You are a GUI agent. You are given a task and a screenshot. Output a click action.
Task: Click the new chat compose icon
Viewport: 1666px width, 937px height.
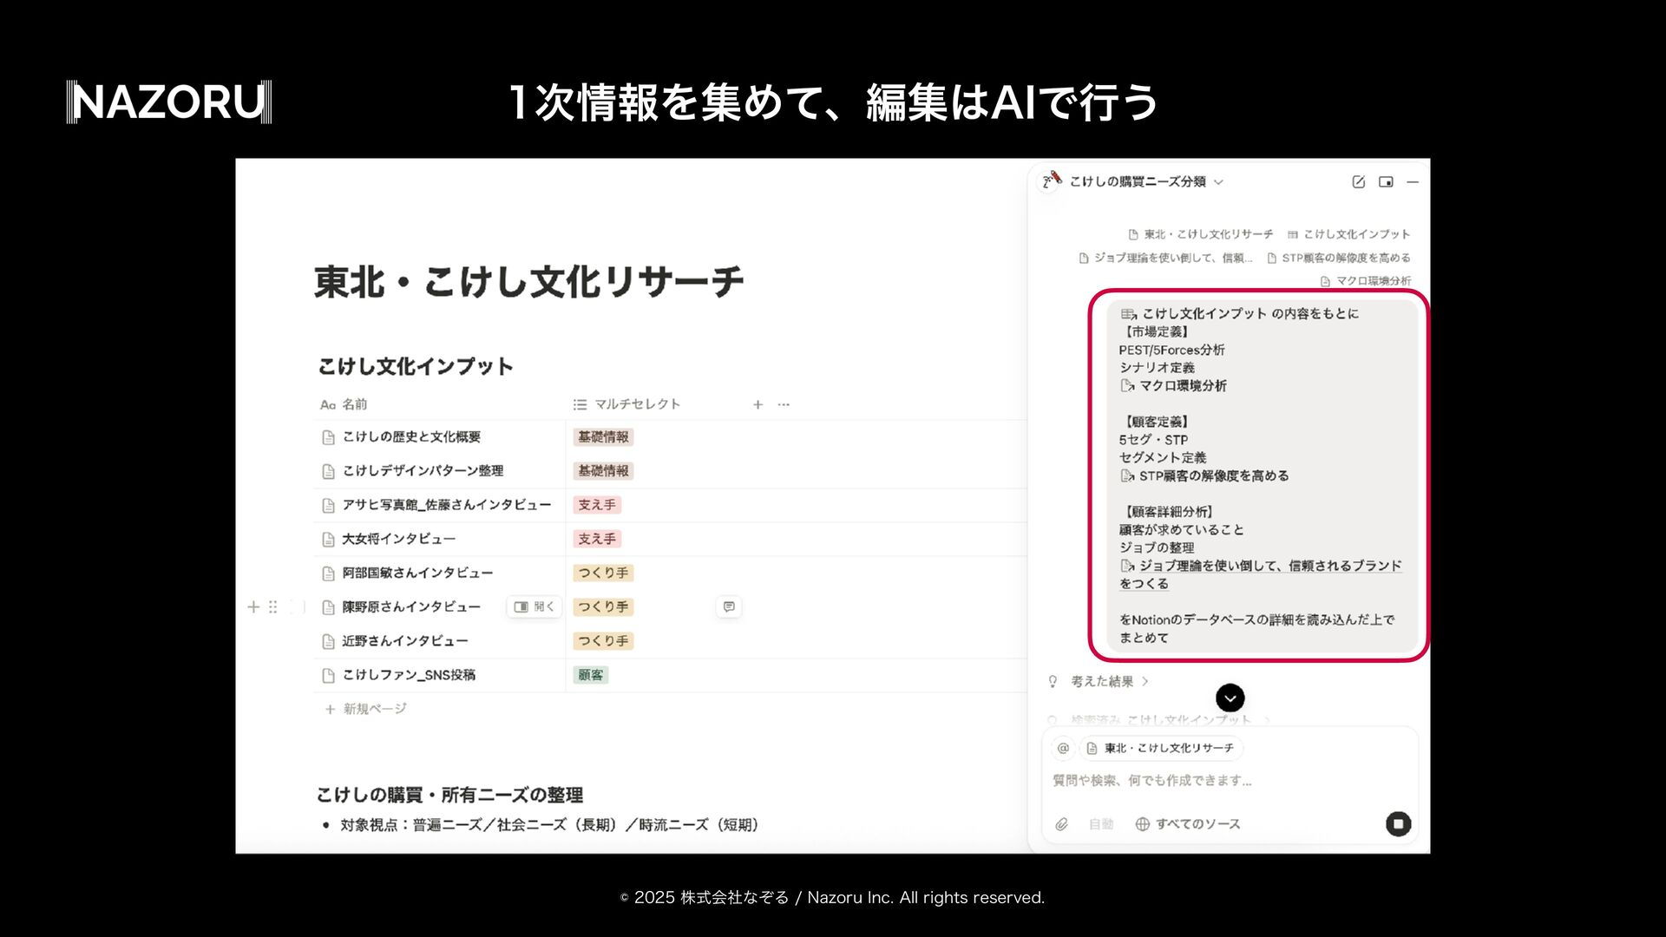1358,181
